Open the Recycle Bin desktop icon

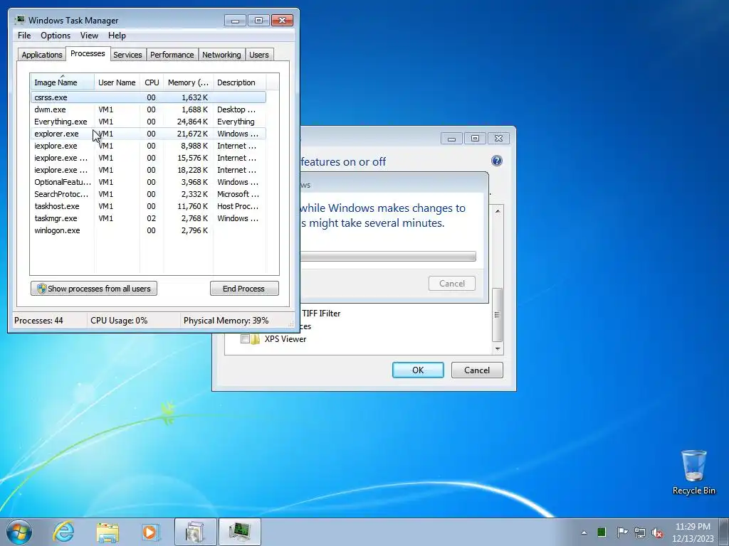[x=693, y=472]
